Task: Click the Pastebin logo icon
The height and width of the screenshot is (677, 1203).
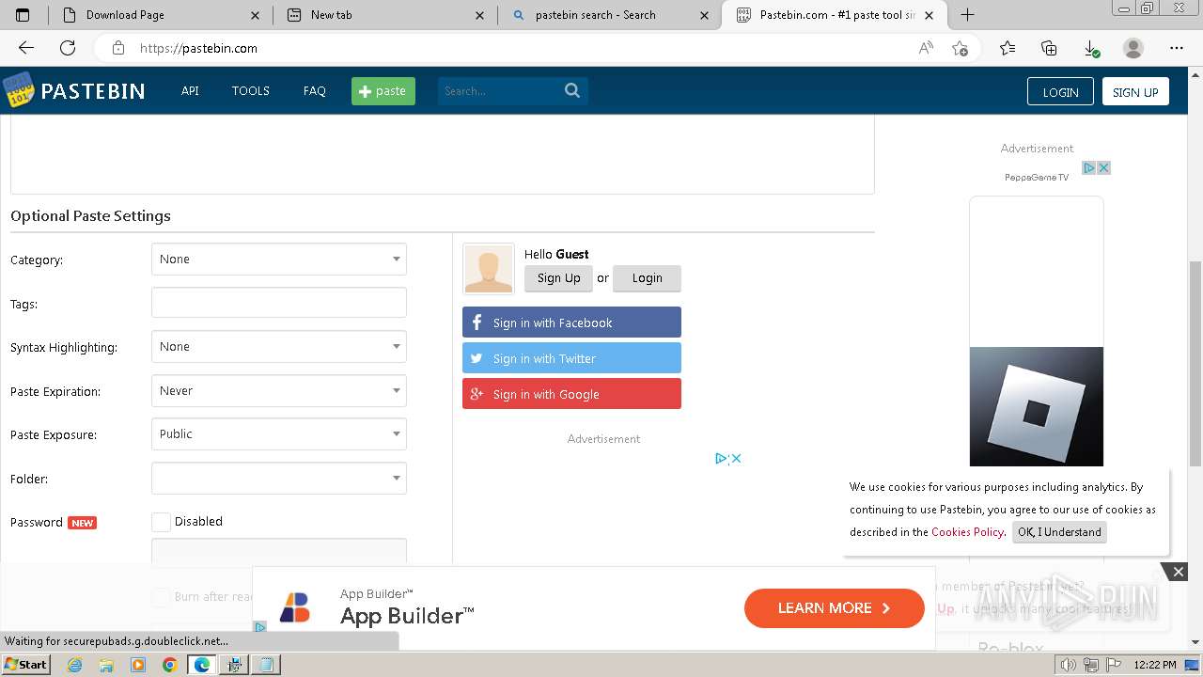Action: (x=18, y=90)
